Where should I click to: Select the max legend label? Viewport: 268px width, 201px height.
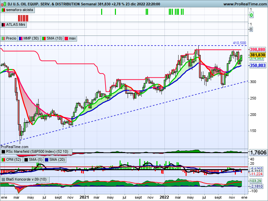(72, 38)
